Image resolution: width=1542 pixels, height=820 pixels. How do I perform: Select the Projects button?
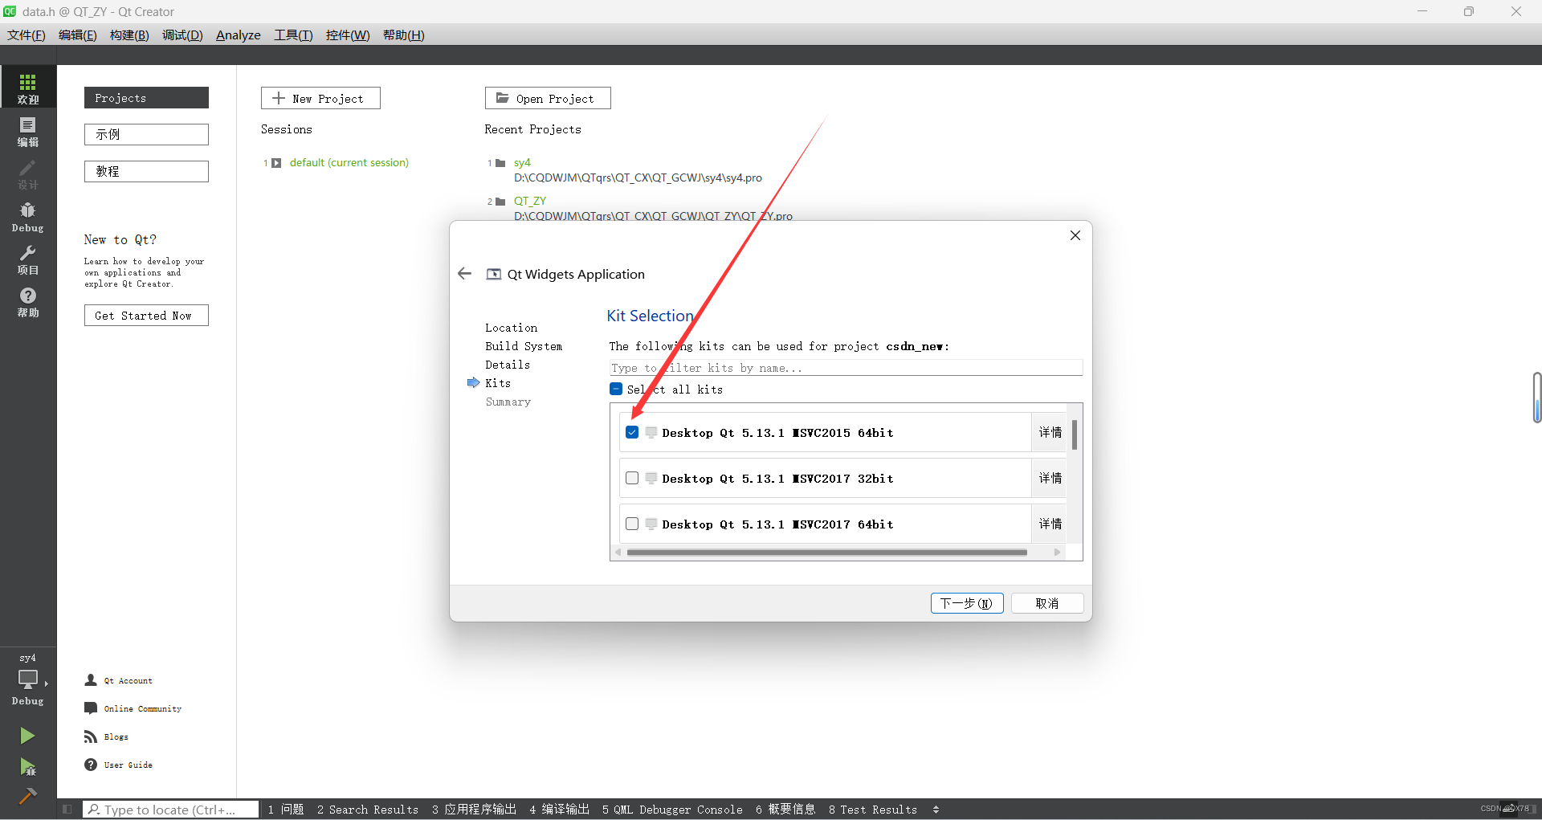tap(146, 98)
